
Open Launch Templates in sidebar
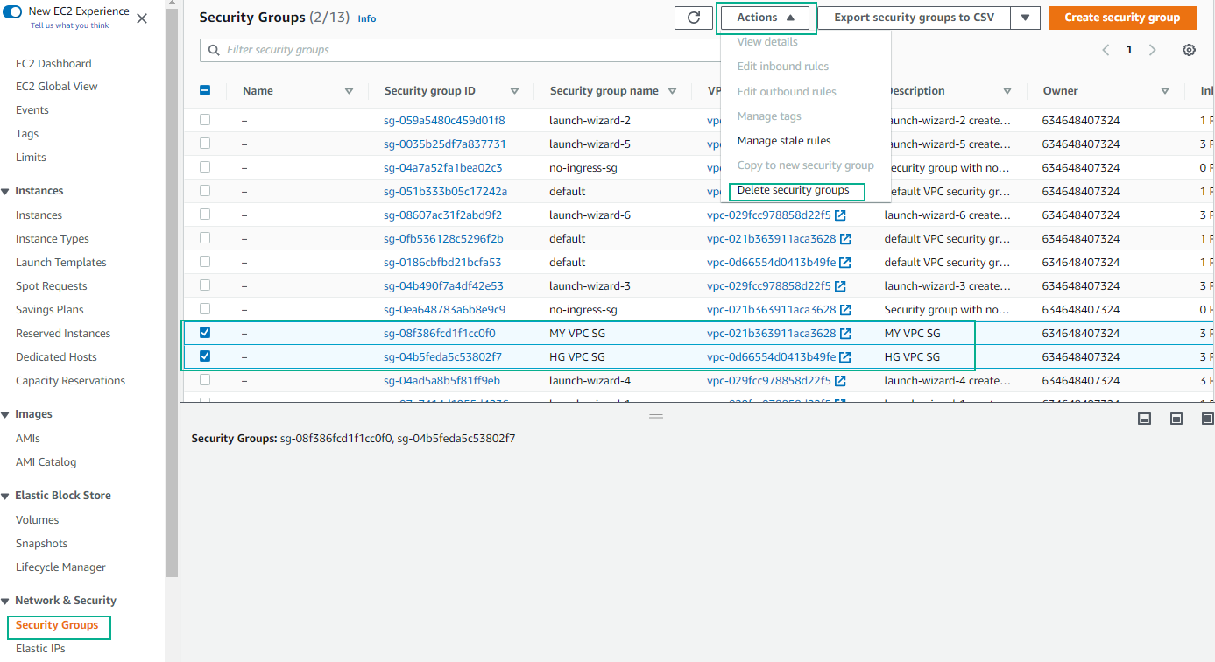61,263
